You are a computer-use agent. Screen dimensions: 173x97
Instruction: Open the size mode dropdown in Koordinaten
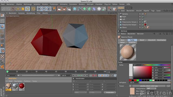[95, 92]
